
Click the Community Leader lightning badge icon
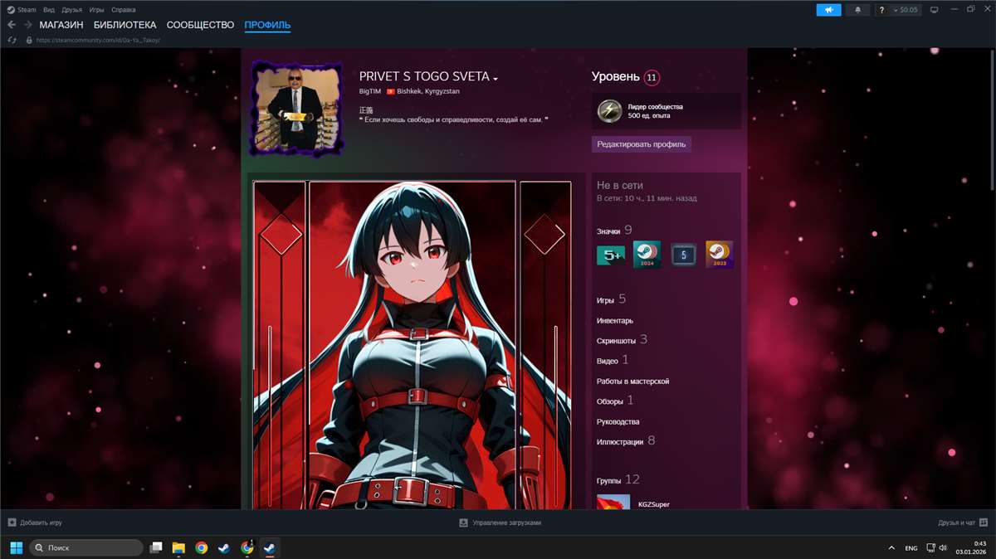[x=610, y=110]
